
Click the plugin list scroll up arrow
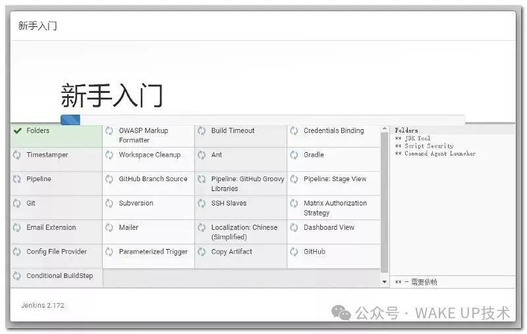tap(385, 129)
